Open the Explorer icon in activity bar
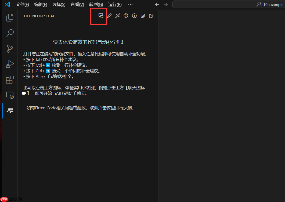This screenshot has width=285, height=202. pos(10,17)
